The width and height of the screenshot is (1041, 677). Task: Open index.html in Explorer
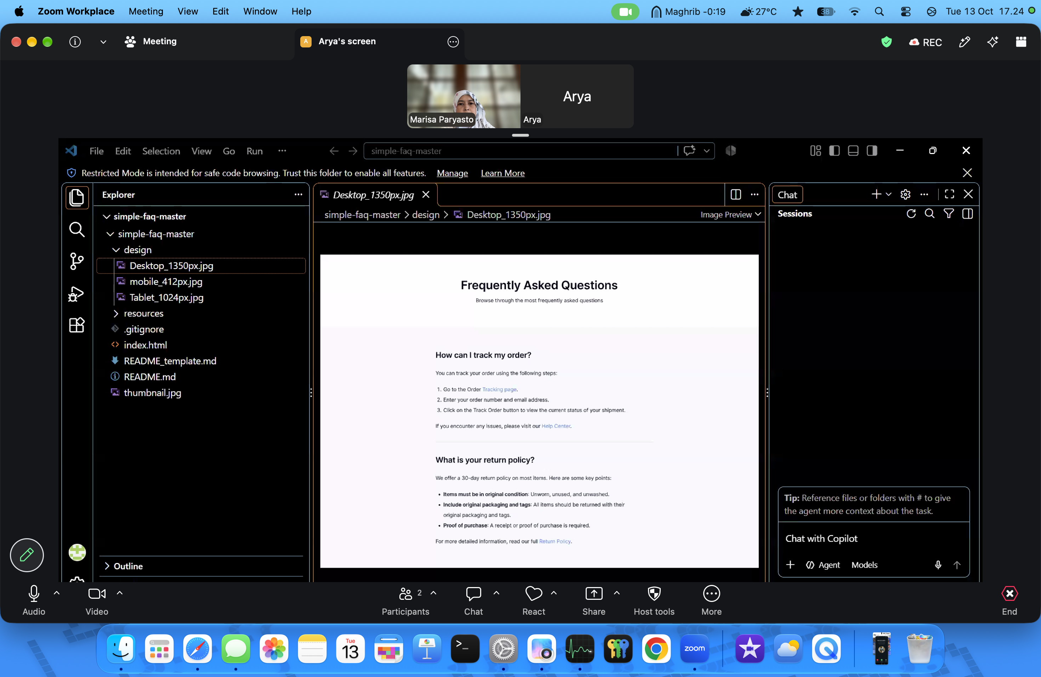pos(145,345)
